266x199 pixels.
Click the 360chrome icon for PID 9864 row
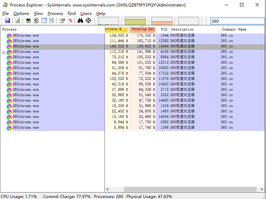pos(9,58)
